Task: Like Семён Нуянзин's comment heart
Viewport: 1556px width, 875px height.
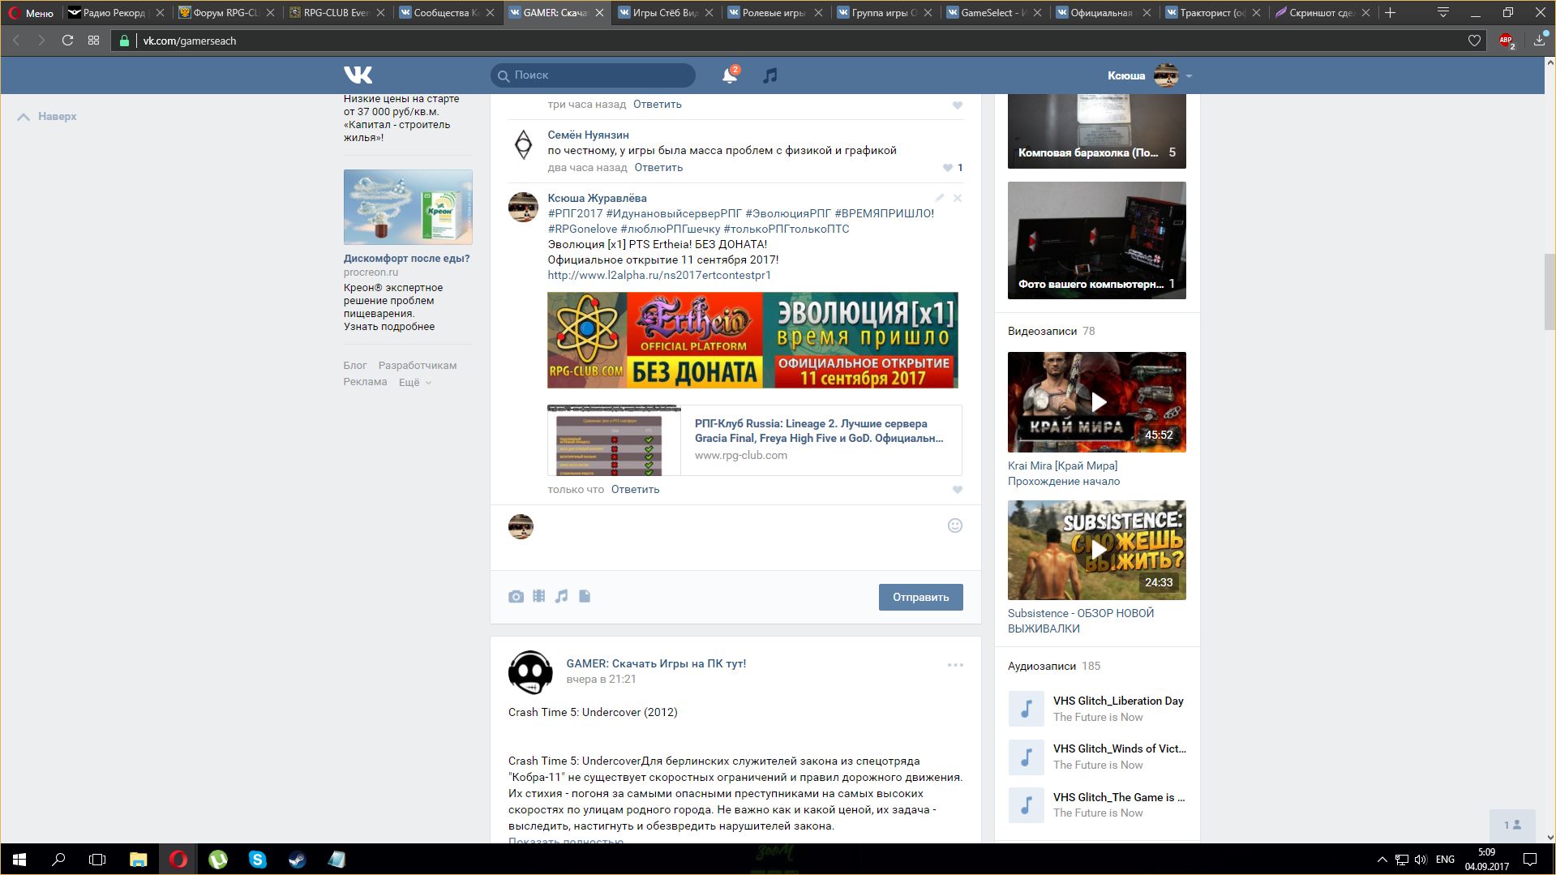Action: coord(948,168)
